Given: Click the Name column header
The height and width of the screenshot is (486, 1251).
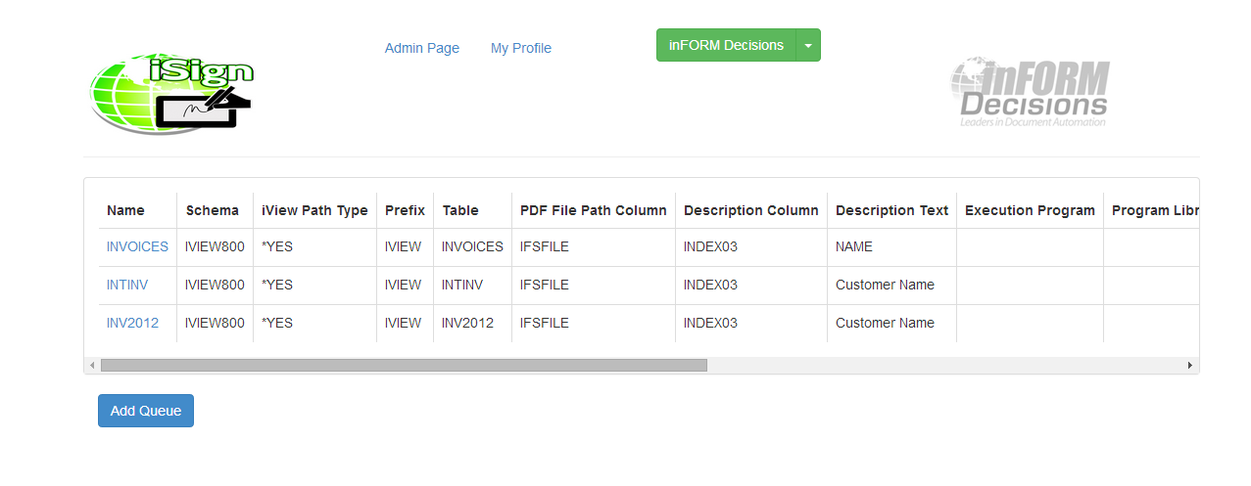Looking at the screenshot, I should [125, 210].
